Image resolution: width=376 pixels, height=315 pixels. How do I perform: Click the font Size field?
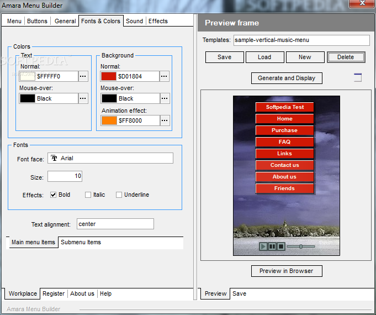click(65, 176)
